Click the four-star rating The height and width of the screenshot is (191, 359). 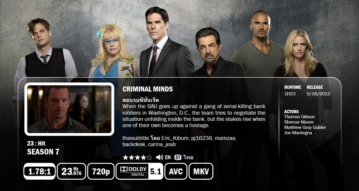pos(137,157)
